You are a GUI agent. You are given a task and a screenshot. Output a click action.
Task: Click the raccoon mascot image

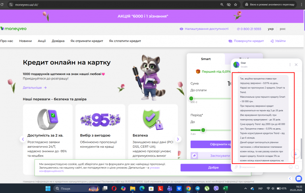click(x=149, y=77)
